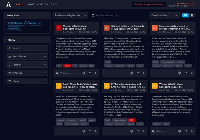Remove the Weather filter chip

(x=40, y=23)
